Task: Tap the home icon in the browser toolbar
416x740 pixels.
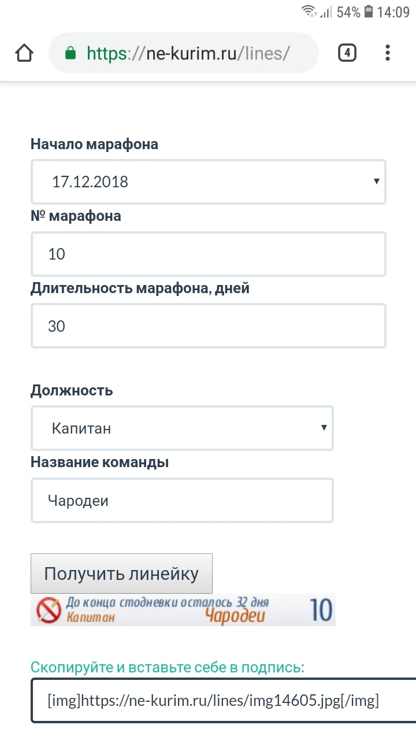Action: point(24,52)
